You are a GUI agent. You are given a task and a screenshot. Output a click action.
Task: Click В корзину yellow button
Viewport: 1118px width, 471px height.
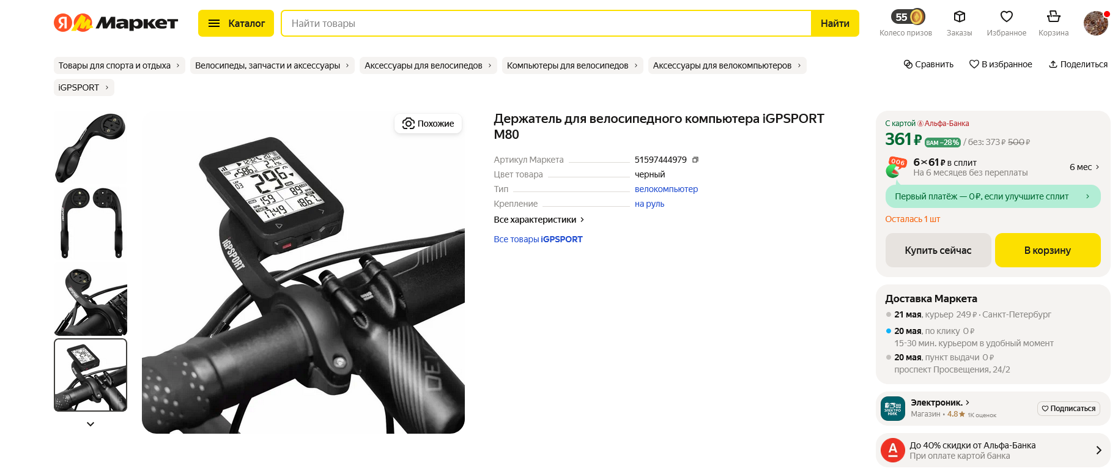click(1048, 250)
